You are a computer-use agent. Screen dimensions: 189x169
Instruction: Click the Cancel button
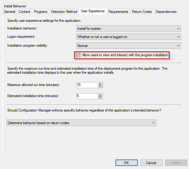click(151, 163)
